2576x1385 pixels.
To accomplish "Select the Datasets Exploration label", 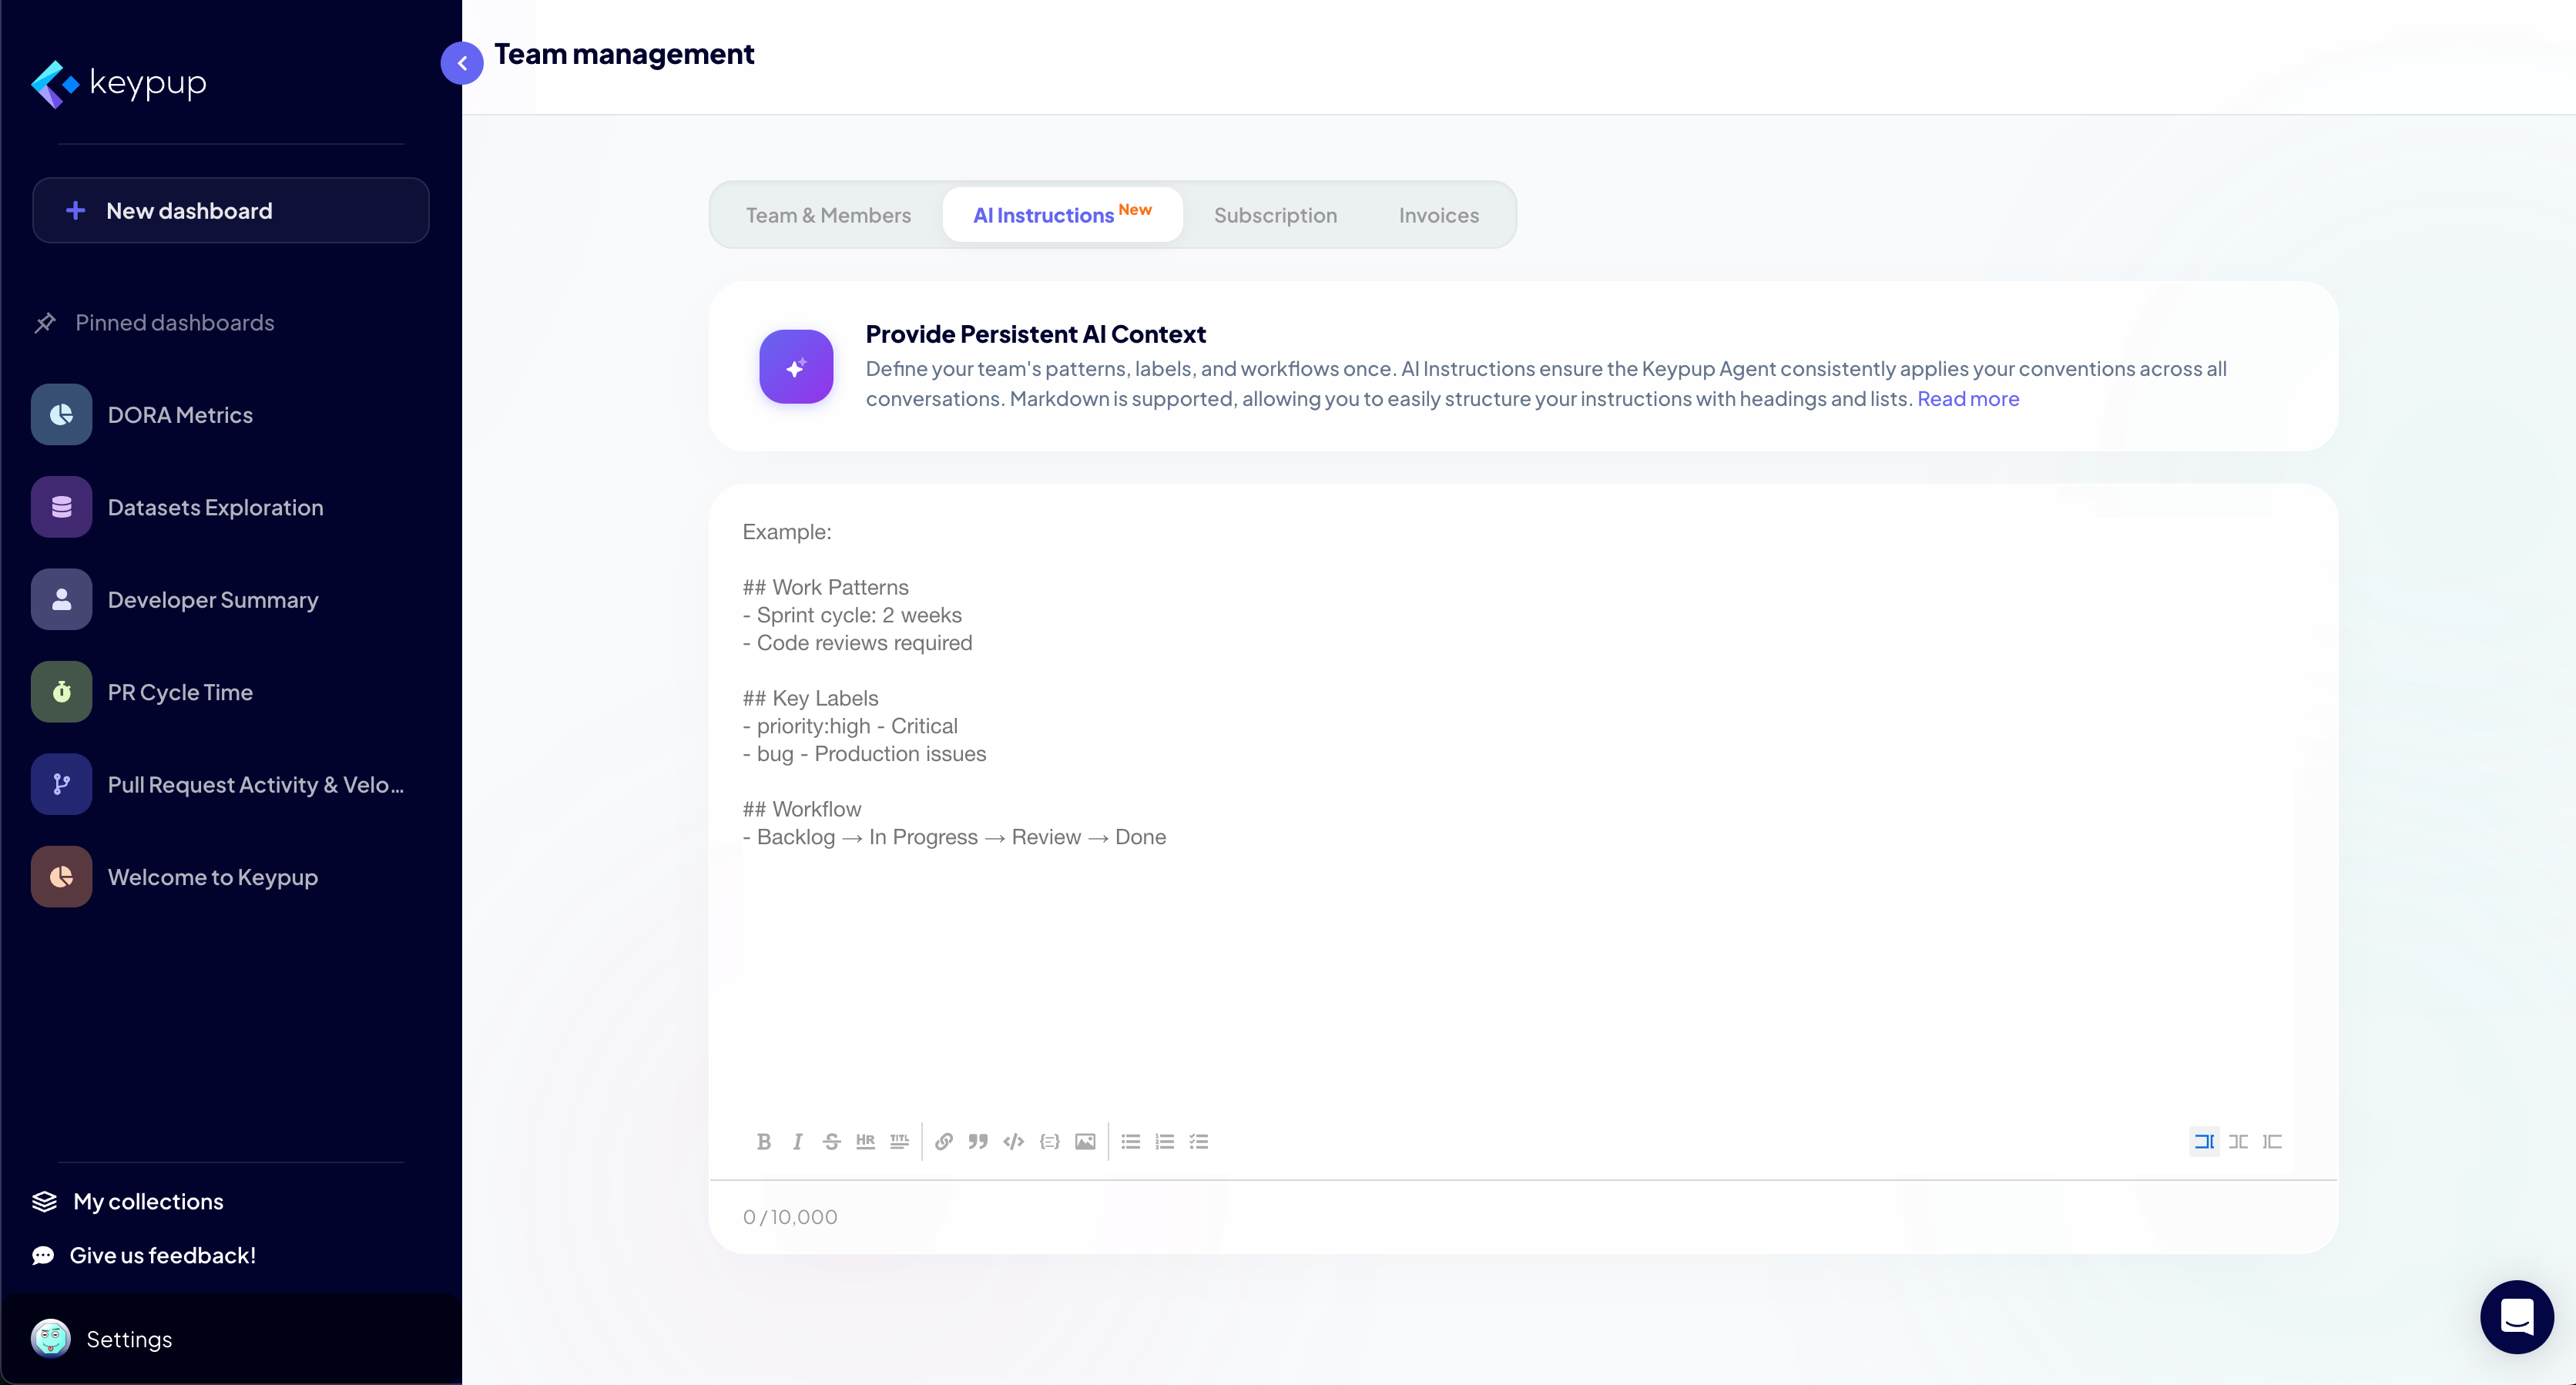I will coord(215,507).
